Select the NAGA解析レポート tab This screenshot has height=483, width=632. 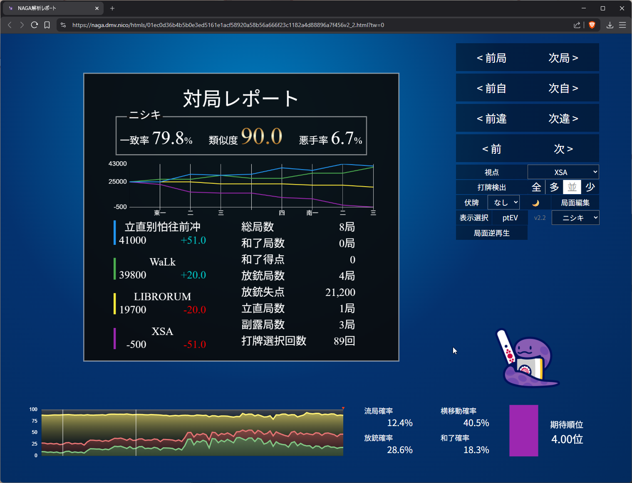pyautogui.click(x=52, y=8)
